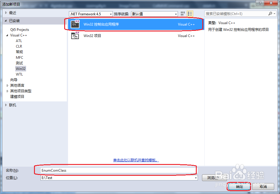Switch to medium icons list view
Screen dimensions: 280x194
point(190,14)
